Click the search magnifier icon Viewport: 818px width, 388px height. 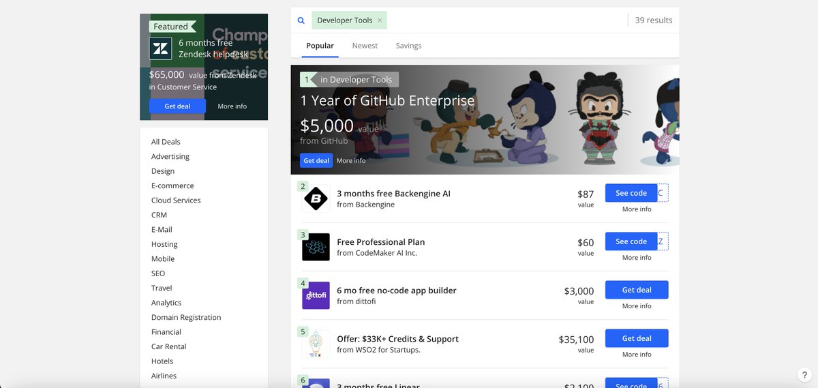(301, 20)
